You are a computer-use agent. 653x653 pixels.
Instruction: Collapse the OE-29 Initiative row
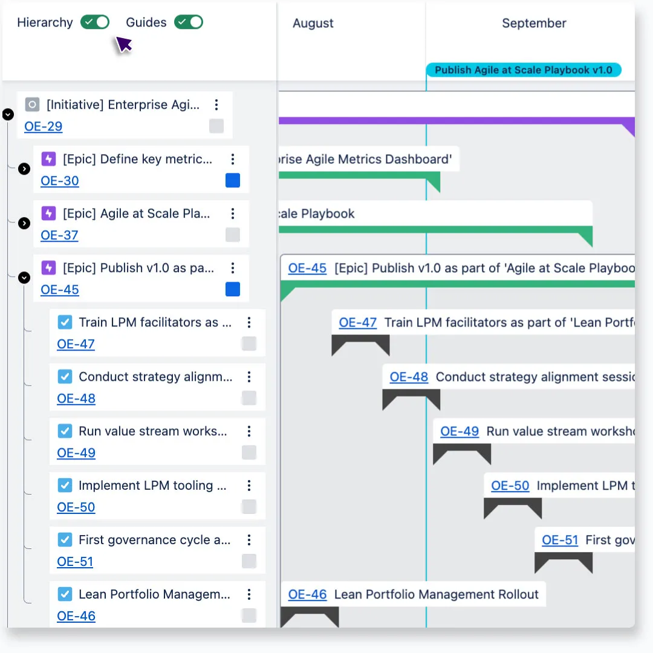(x=8, y=114)
